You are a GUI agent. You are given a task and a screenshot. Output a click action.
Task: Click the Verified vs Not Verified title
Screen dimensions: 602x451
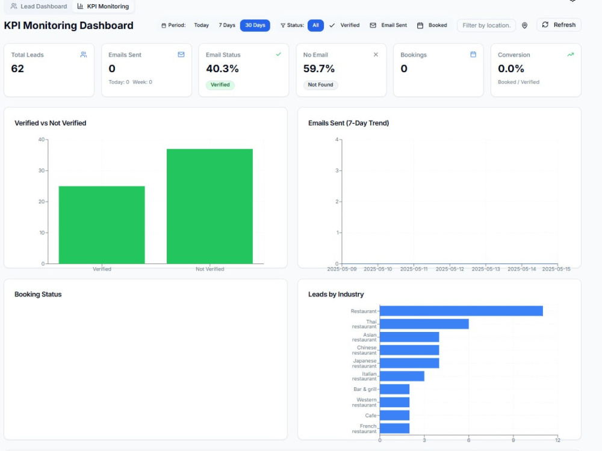pyautogui.click(x=51, y=123)
